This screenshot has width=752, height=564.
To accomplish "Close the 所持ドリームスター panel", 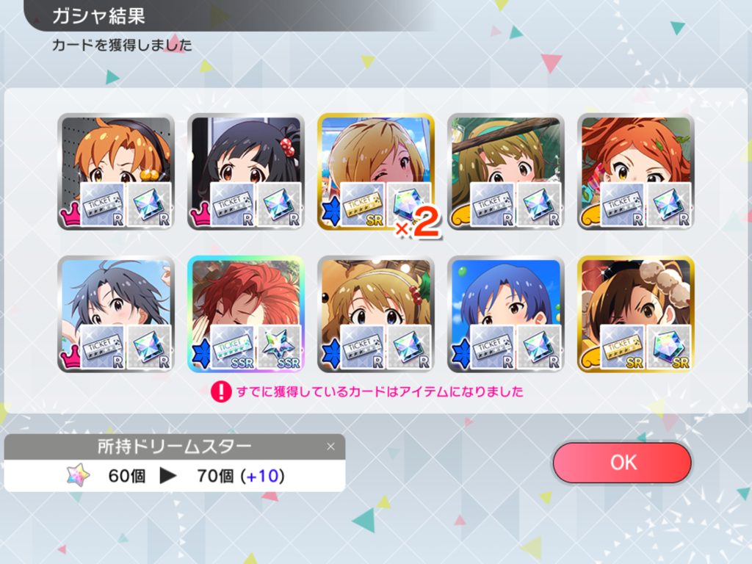I will [331, 446].
